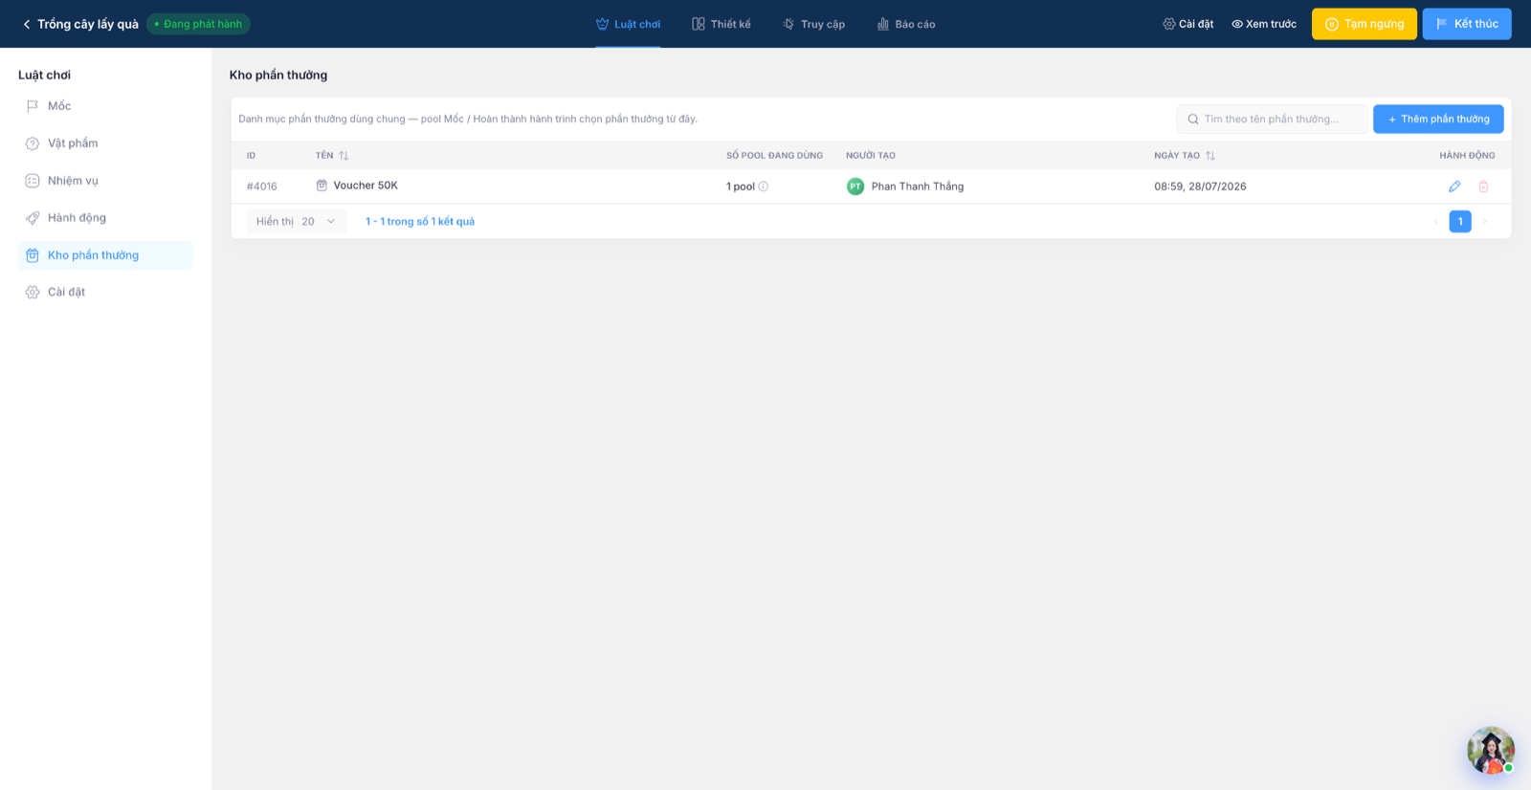
Task: Edit the Voucher 50K reward with pencil icon
Action: click(1454, 187)
